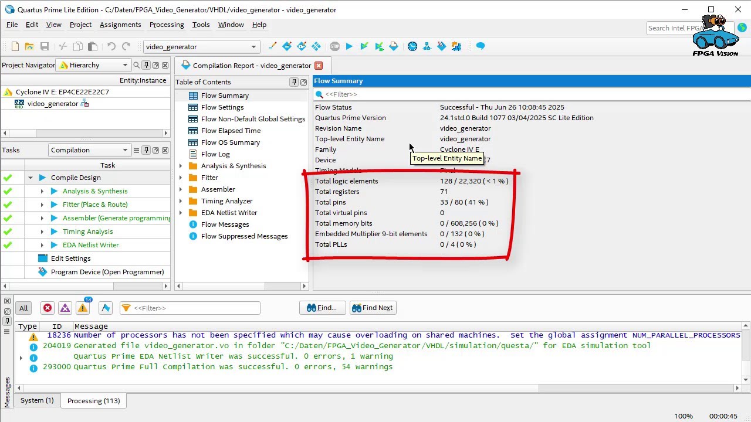Switch to the Processing (113) messages tab

[x=93, y=401]
